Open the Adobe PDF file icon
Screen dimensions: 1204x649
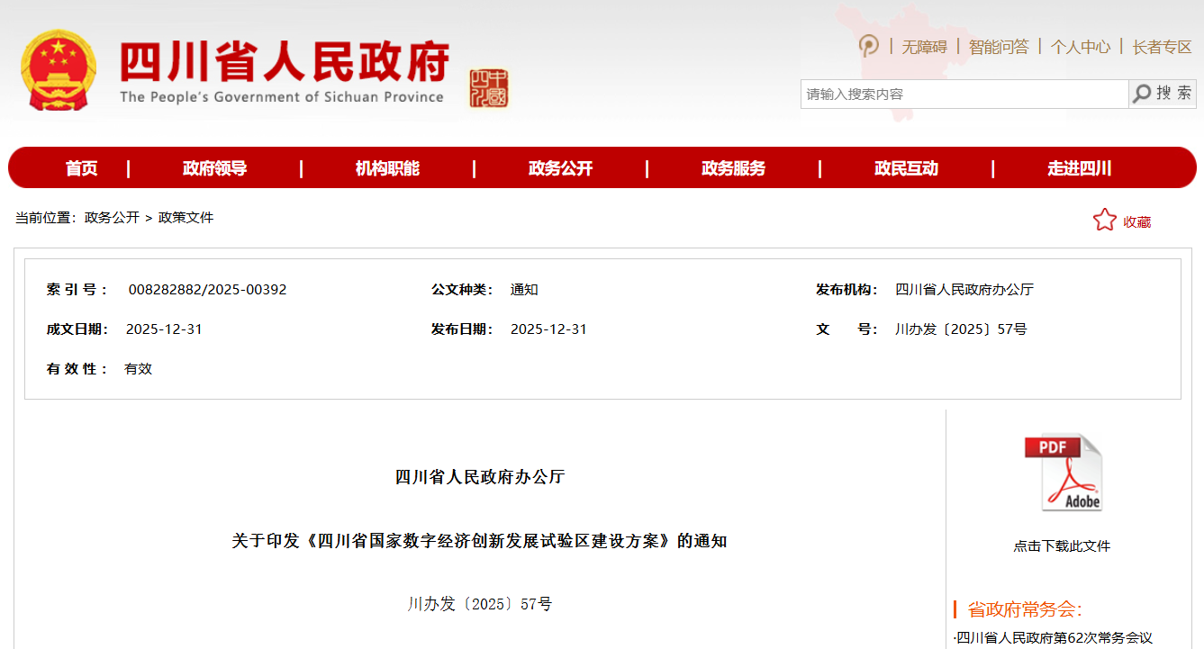coord(1063,473)
